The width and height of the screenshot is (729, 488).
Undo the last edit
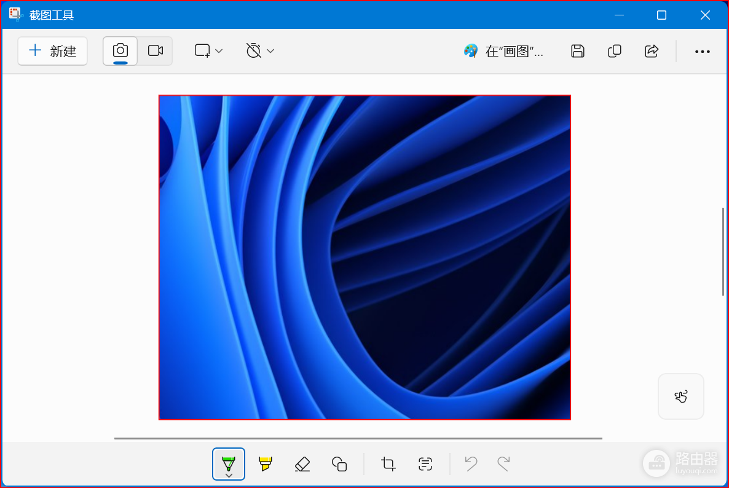[471, 463]
